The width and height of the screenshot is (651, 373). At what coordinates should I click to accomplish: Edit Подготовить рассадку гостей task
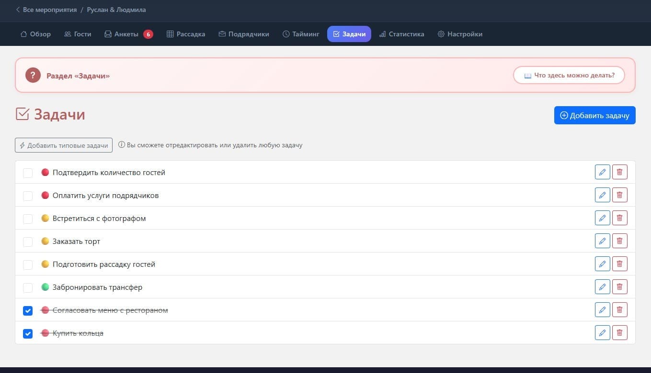click(603, 264)
